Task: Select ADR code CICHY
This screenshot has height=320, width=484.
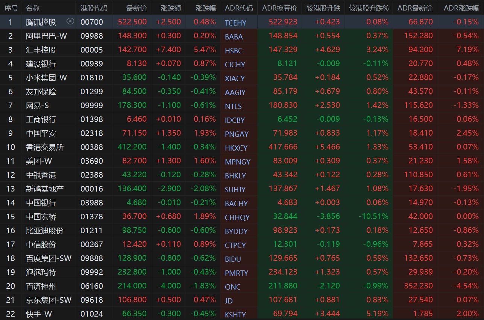Action: coord(235,65)
